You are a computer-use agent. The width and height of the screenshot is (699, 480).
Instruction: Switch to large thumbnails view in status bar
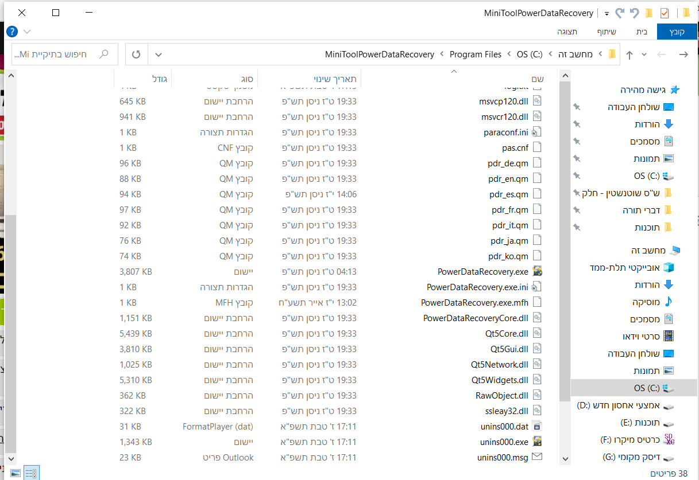pyautogui.click(x=15, y=473)
